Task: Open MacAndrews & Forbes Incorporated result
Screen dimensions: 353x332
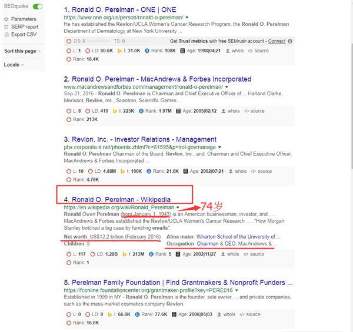Action: pos(161,79)
